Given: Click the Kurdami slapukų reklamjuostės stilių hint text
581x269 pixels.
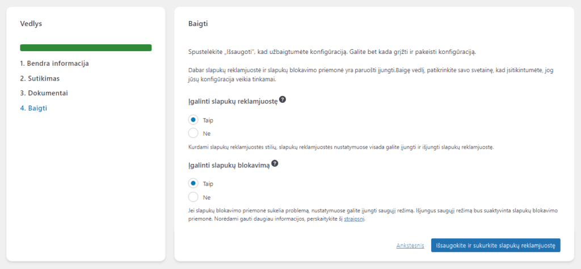Looking at the screenshot, I should point(340,147).
